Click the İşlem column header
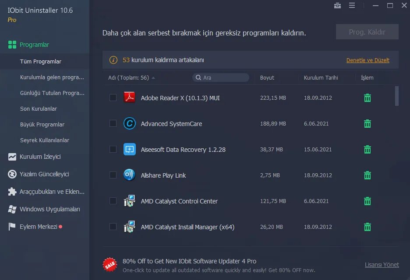410x280 pixels. pos(367,77)
